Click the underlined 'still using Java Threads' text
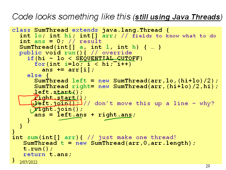226x170 pixels. tap(177, 17)
